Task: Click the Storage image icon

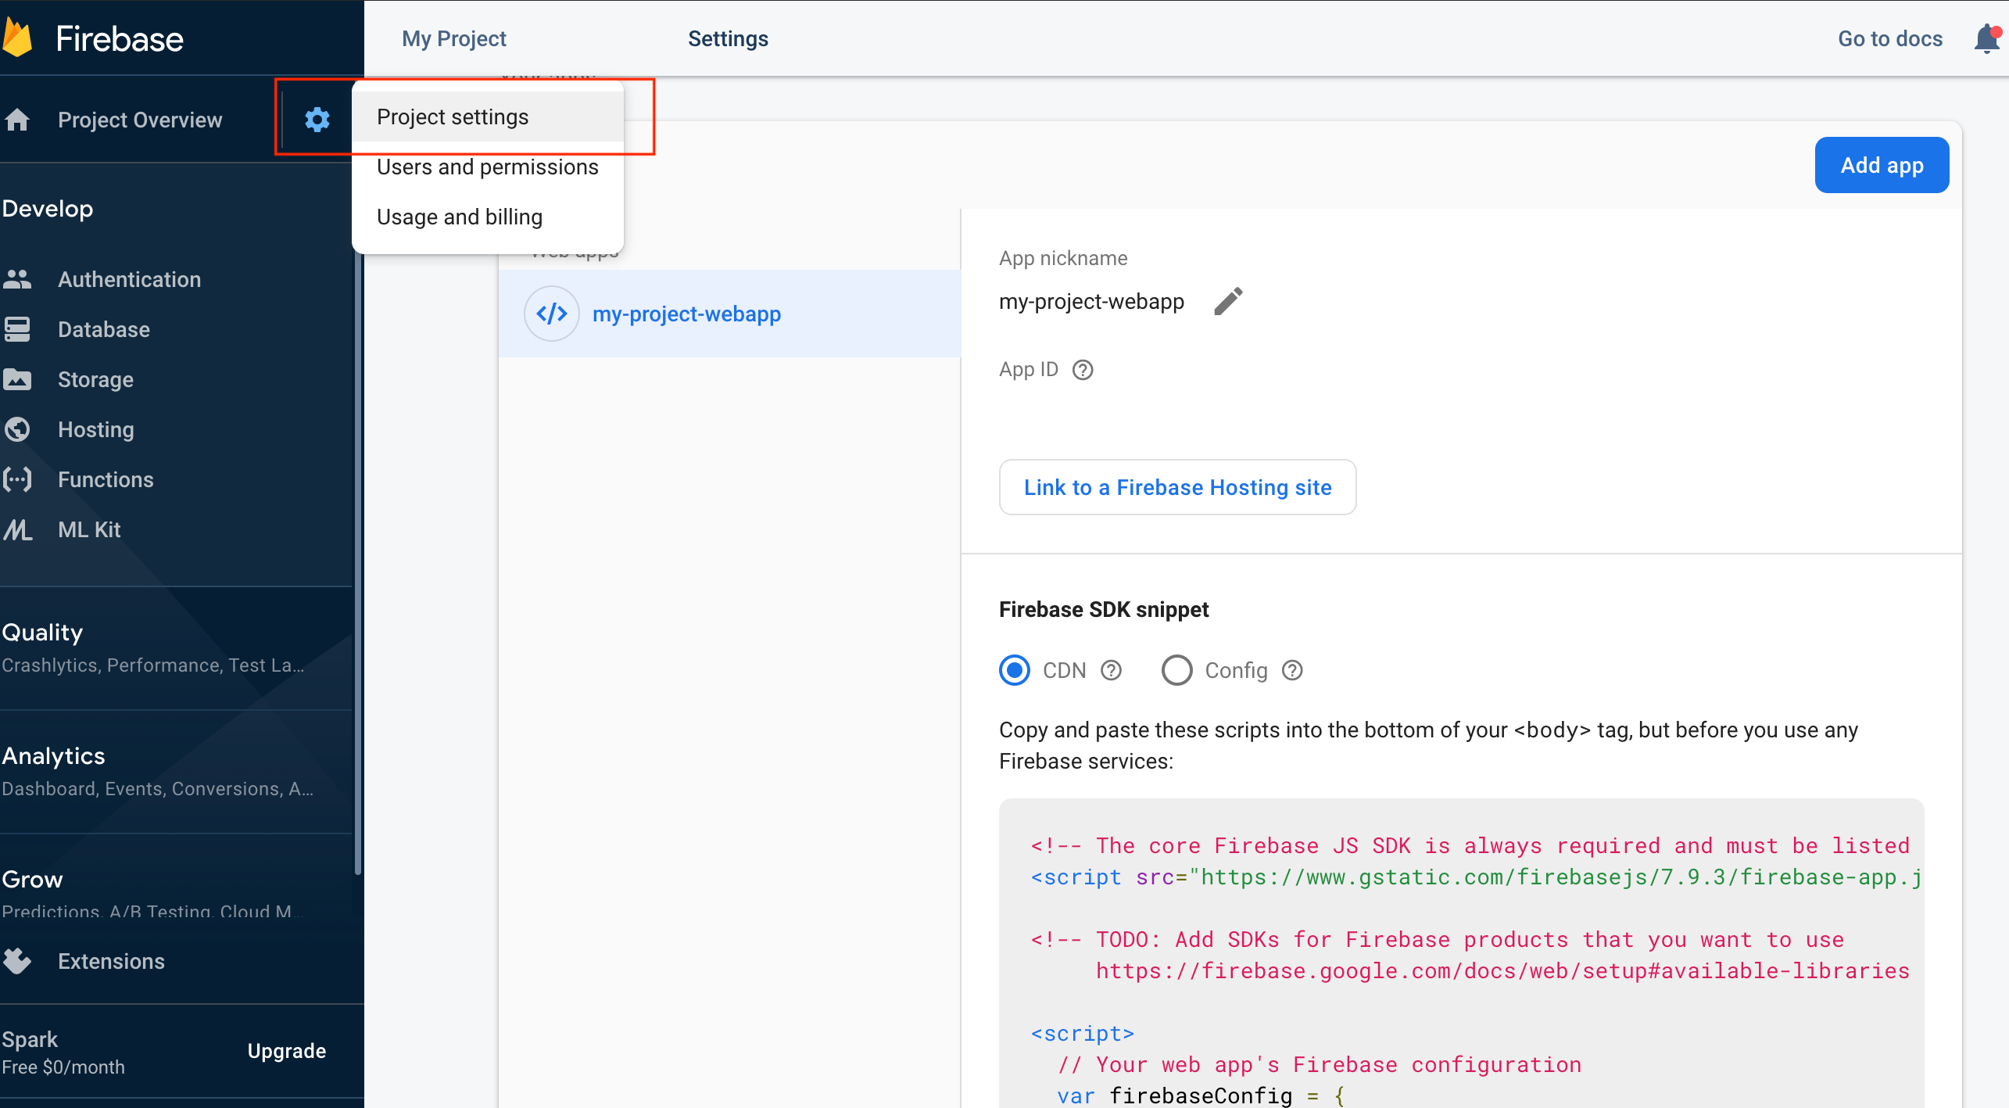Action: [x=17, y=379]
